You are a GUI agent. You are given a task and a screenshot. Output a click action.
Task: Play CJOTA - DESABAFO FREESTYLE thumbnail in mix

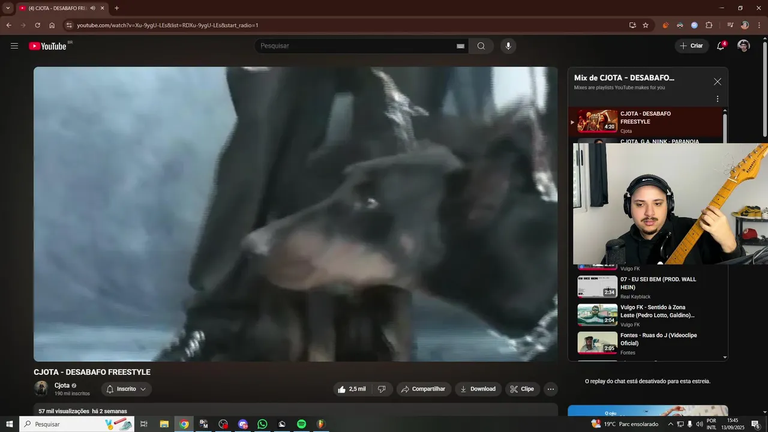tap(597, 121)
